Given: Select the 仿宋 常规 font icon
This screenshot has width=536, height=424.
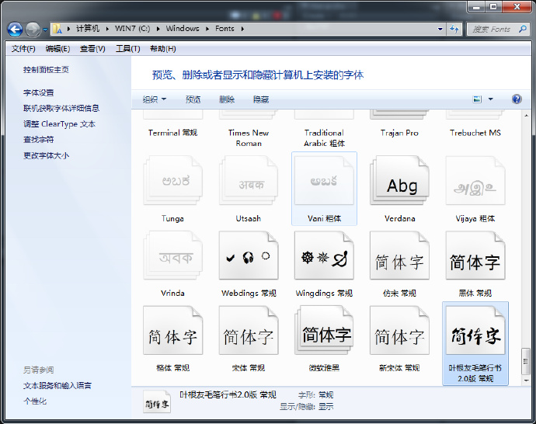Looking at the screenshot, I should click(x=399, y=255).
